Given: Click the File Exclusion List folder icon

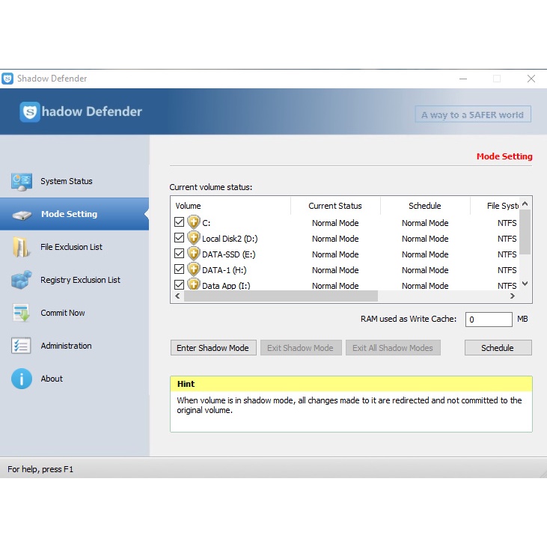Looking at the screenshot, I should tap(21, 247).
